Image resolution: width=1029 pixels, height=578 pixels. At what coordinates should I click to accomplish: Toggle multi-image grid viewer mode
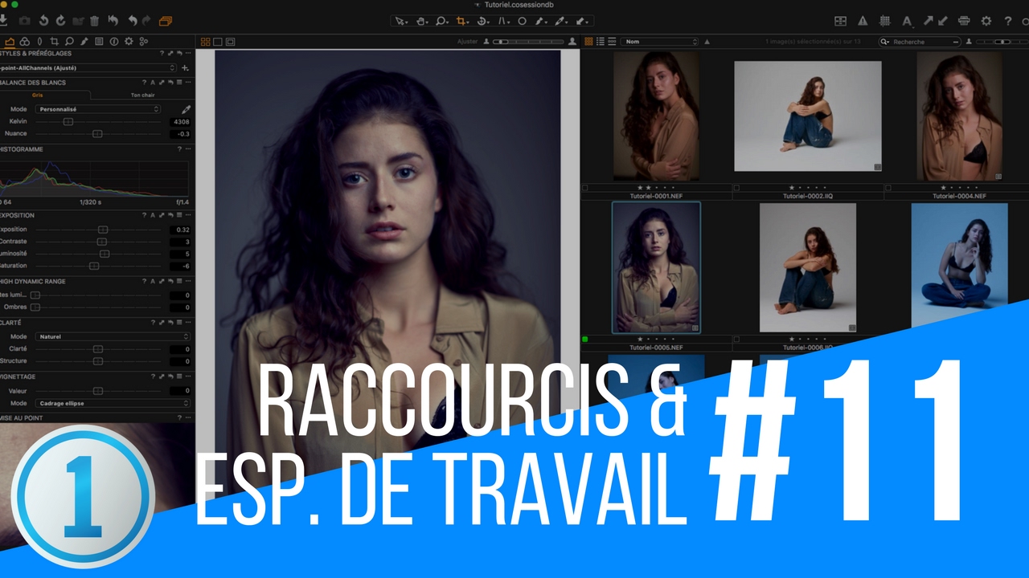click(205, 42)
